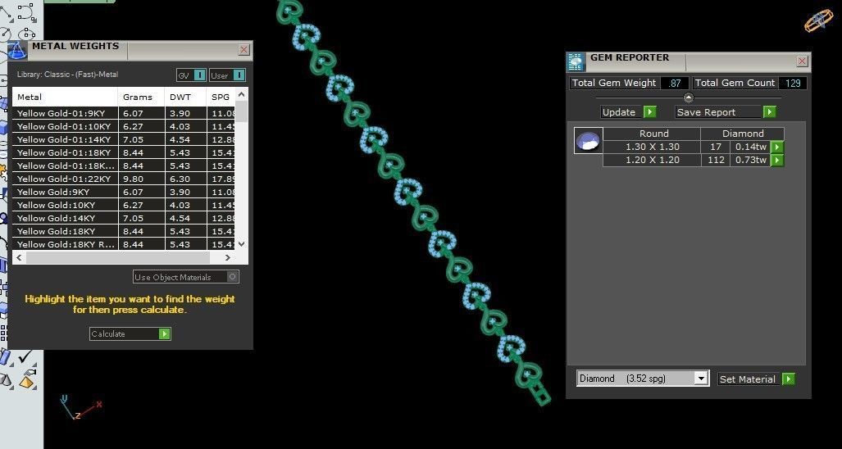Enable Use Object Materials option
Image resolution: width=842 pixels, height=449 pixels.
pos(186,277)
